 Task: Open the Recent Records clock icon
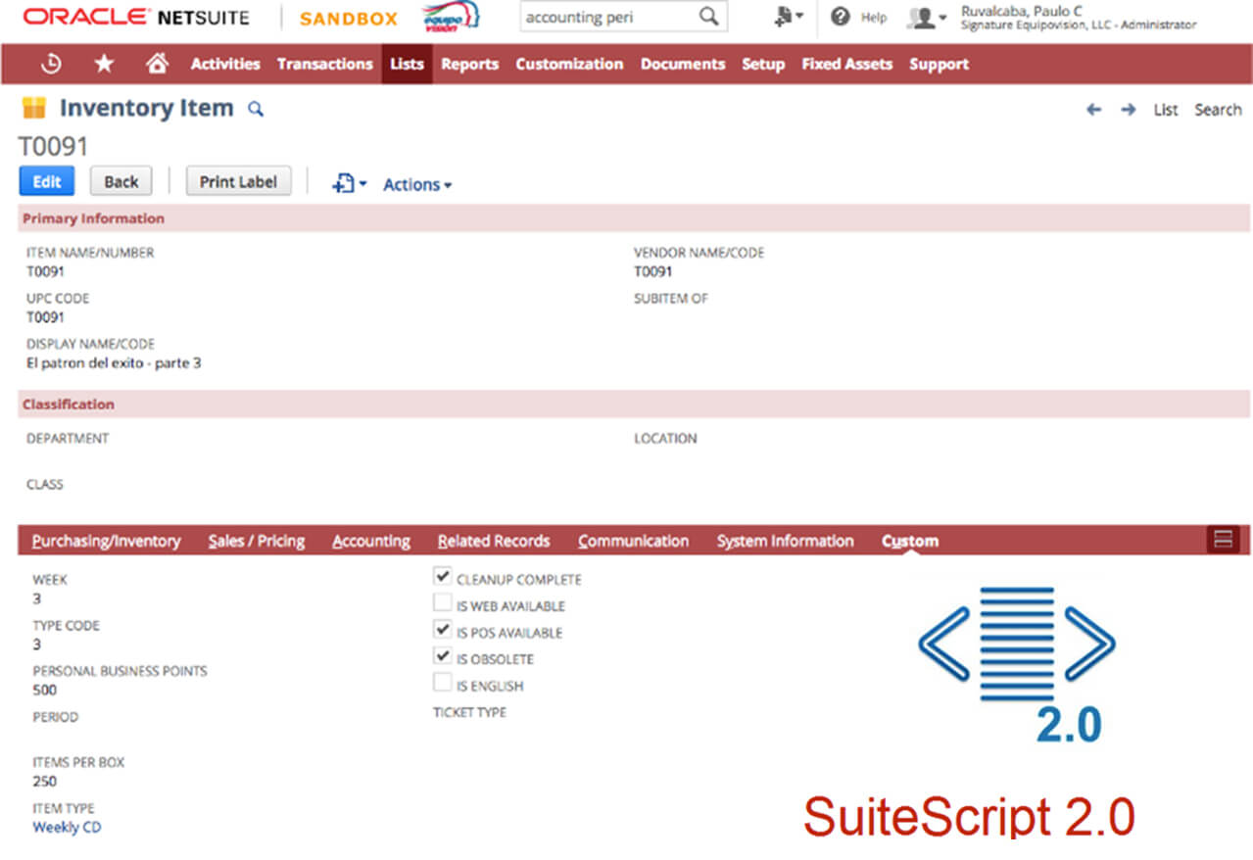pos(51,64)
